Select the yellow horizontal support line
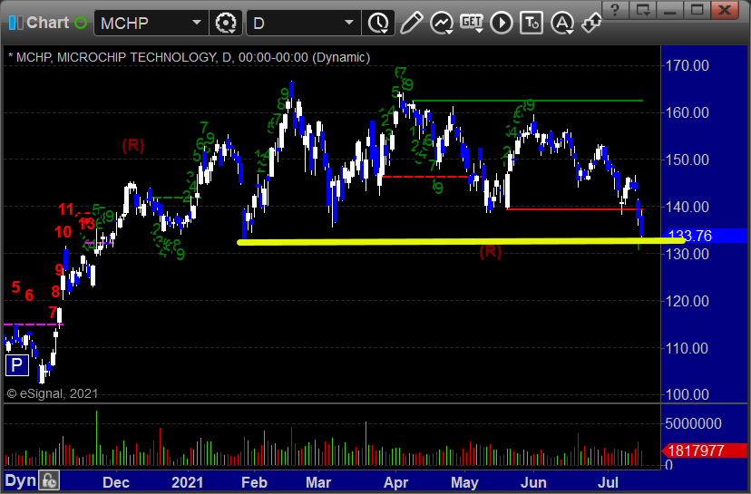This screenshot has width=751, height=494. tap(460, 242)
